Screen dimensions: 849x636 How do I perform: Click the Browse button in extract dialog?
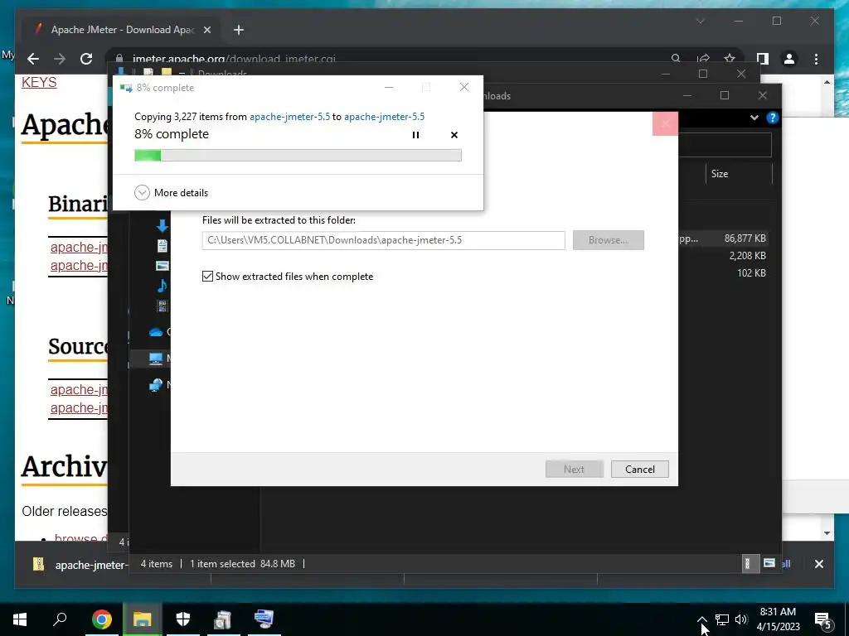[x=608, y=240]
